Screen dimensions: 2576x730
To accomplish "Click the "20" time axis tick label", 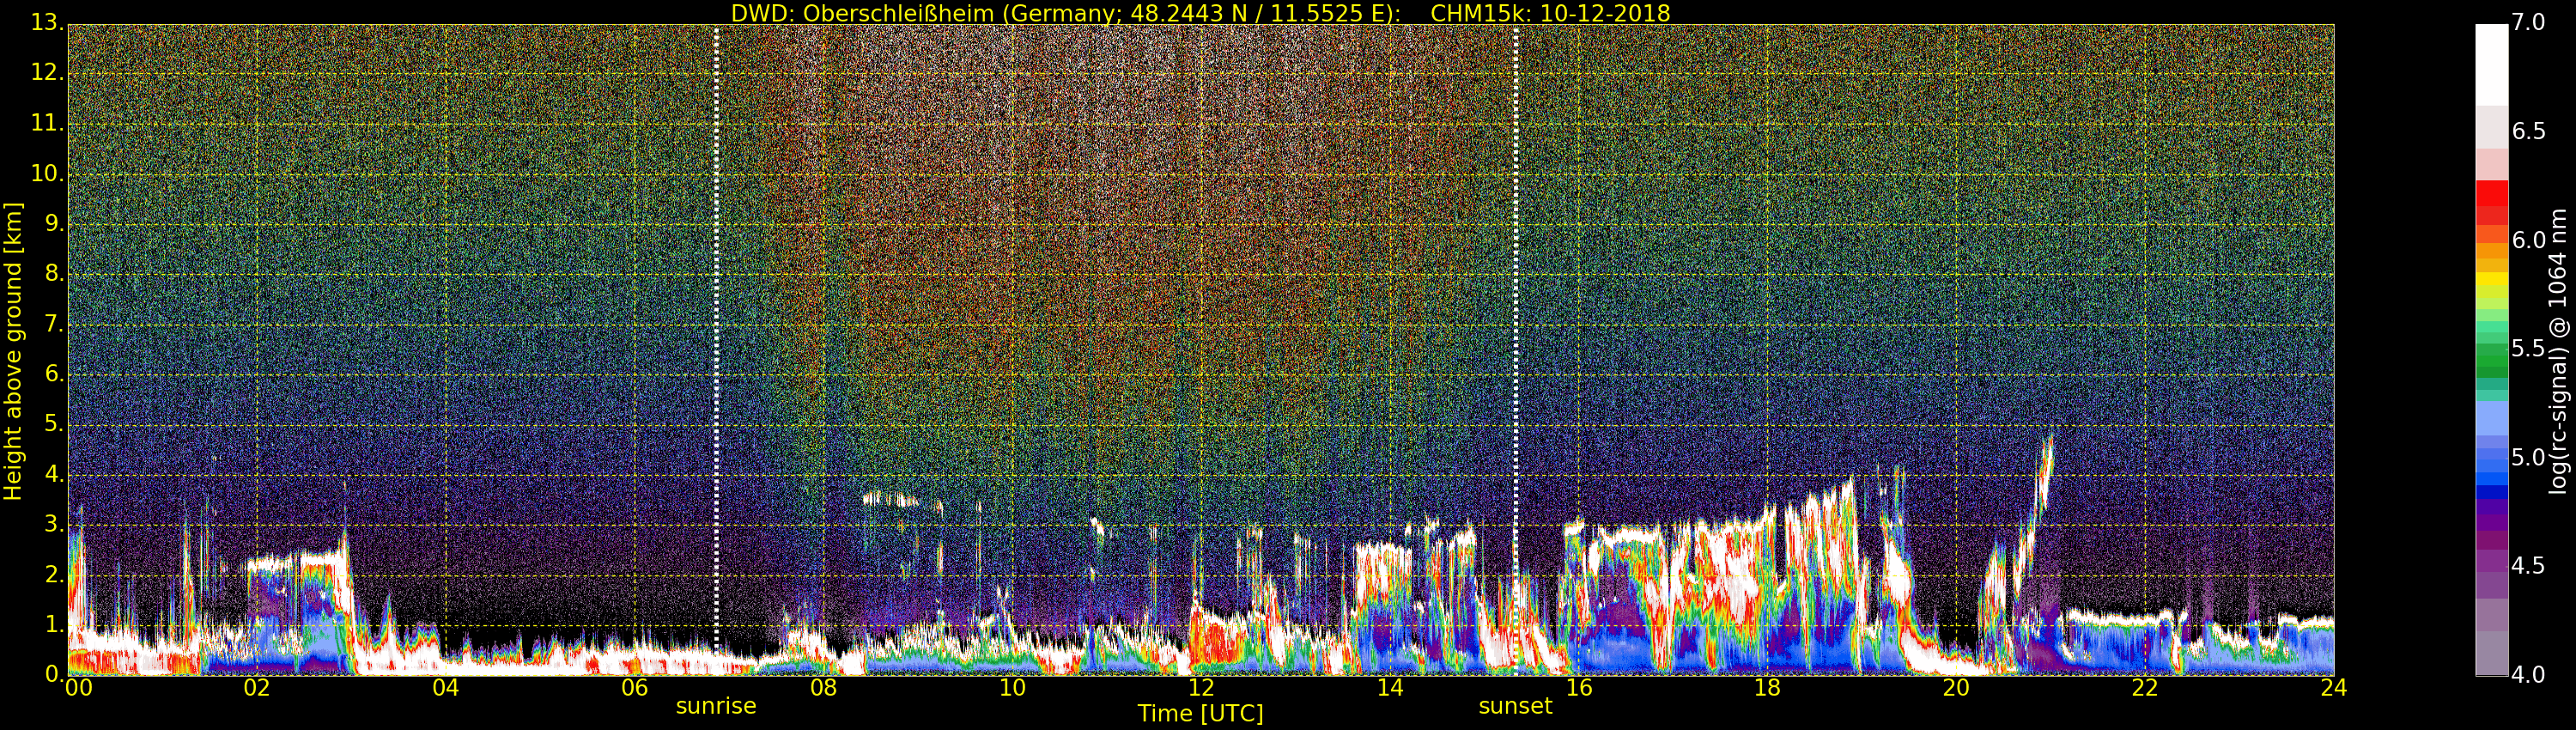I will click(x=1957, y=688).
